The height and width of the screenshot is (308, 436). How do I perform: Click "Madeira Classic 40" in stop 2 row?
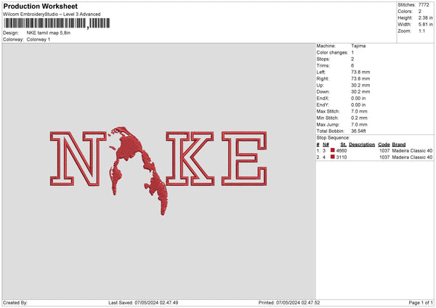click(412, 158)
